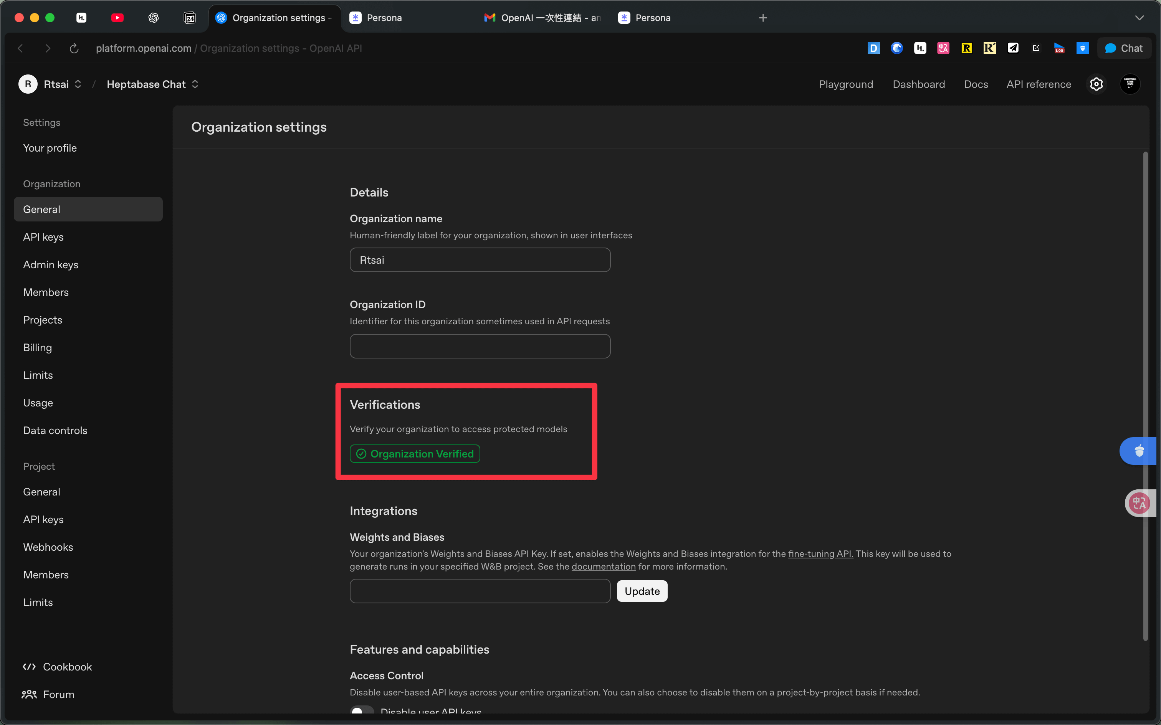Open the settings gear in the header
The width and height of the screenshot is (1161, 725).
tap(1097, 84)
